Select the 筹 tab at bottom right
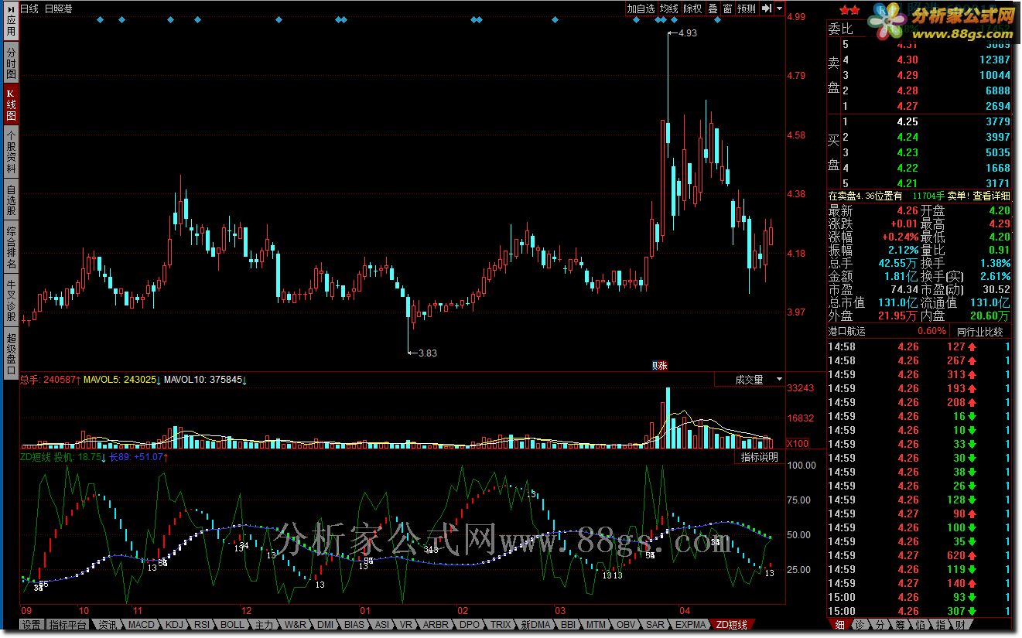 coord(900,625)
